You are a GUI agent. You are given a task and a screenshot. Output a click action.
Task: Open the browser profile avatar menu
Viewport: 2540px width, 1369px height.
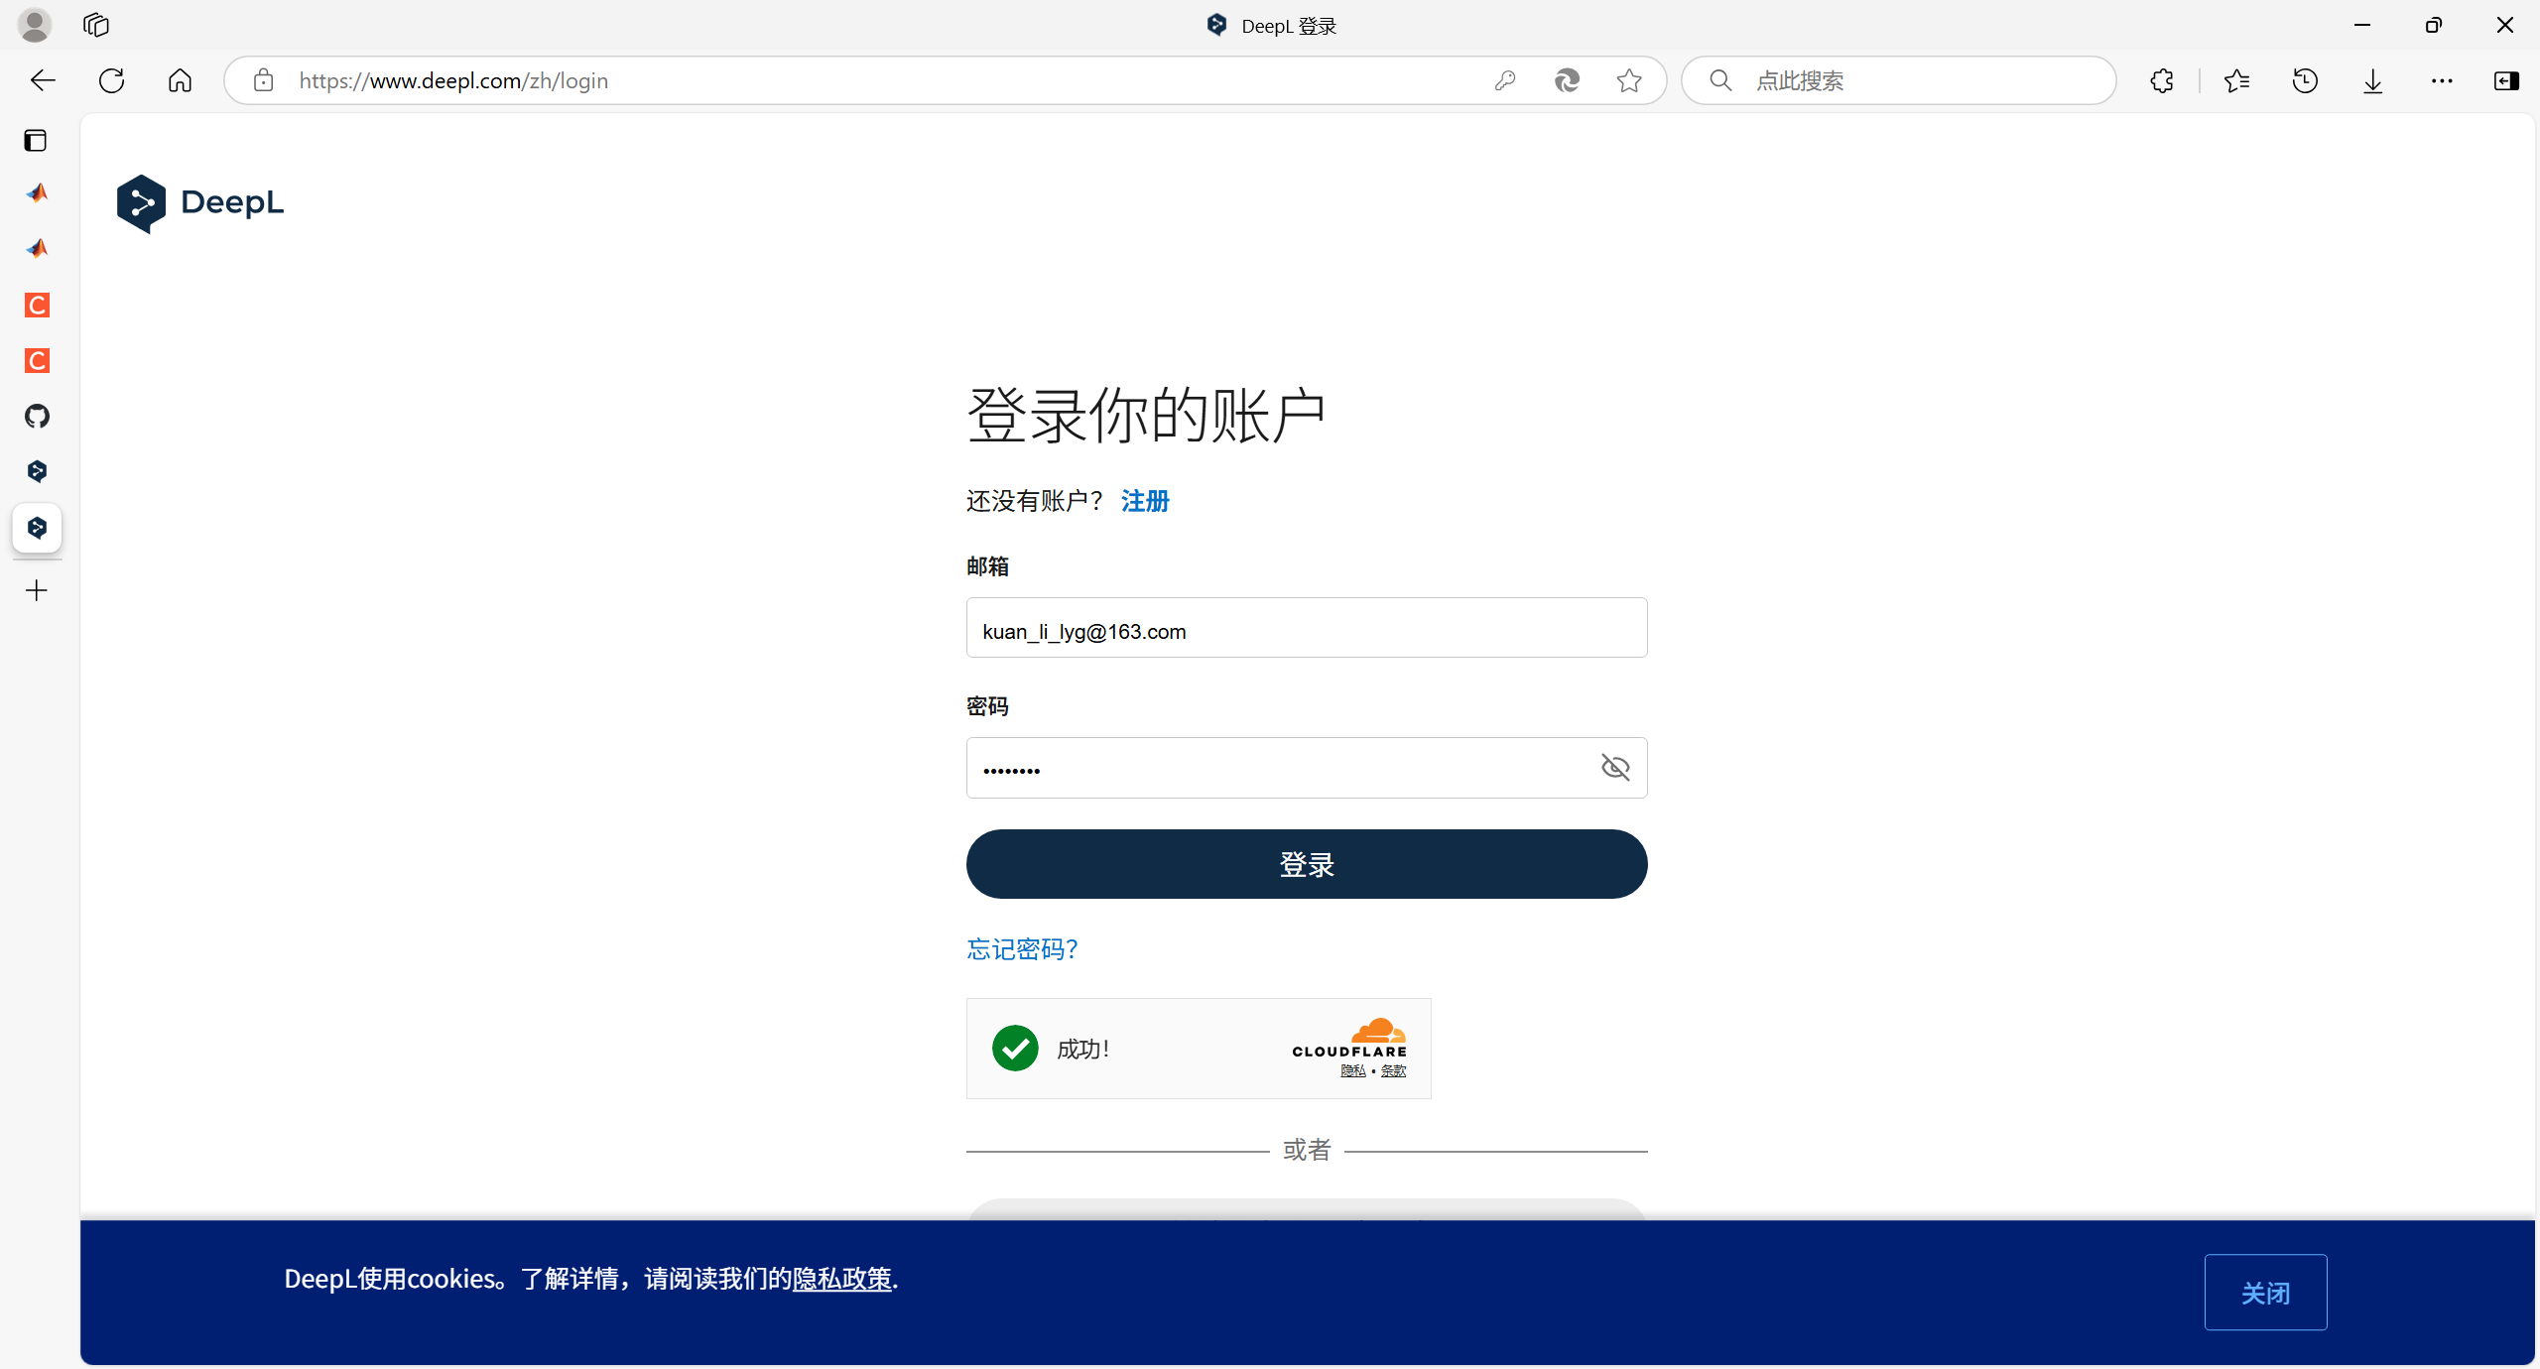coord(35,25)
